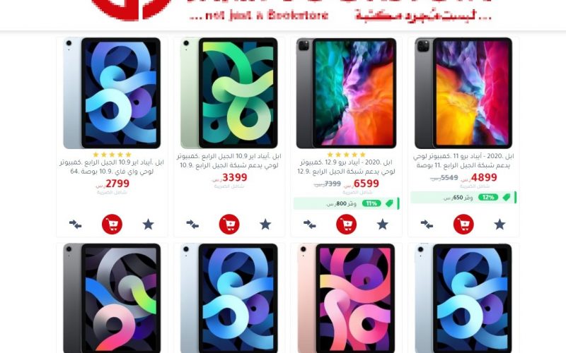Viewport: 566px width, 353px height.
Task: Compare the 2799 iPad Air using arrows icon
Action: pyautogui.click(x=76, y=225)
